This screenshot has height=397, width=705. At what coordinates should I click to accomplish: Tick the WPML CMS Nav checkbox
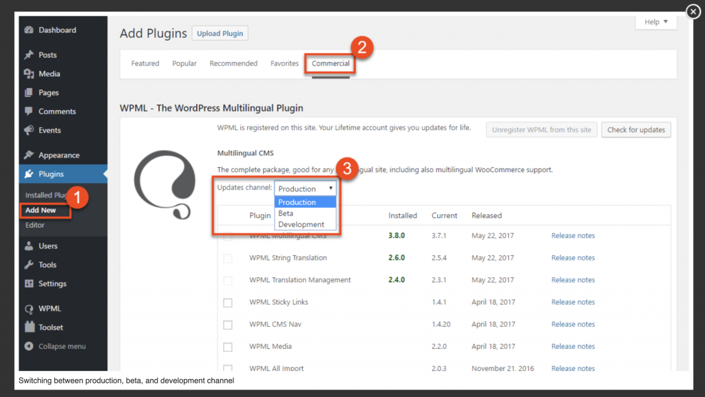click(x=228, y=325)
